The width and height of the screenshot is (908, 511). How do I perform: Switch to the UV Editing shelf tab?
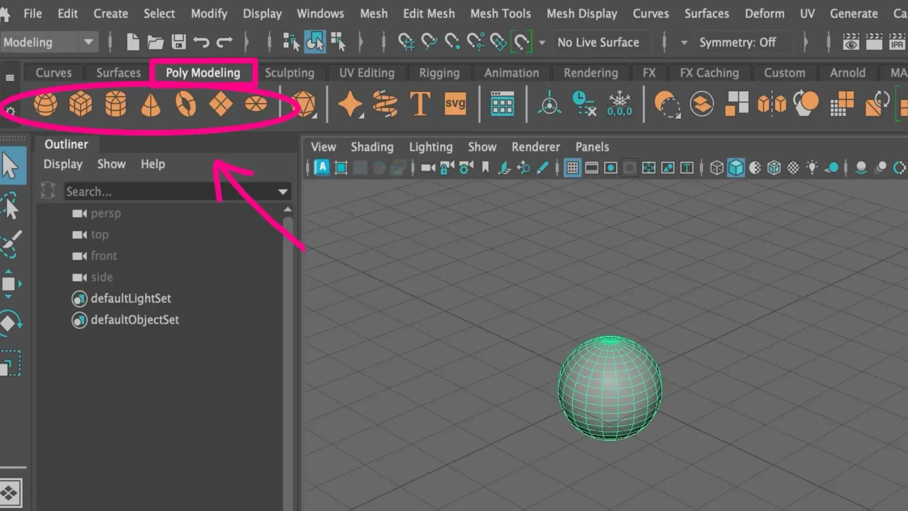coord(367,73)
